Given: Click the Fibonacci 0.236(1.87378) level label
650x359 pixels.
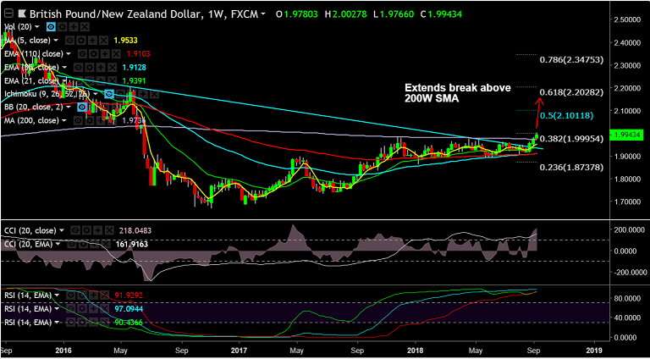Looking at the screenshot, I should pos(571,167).
